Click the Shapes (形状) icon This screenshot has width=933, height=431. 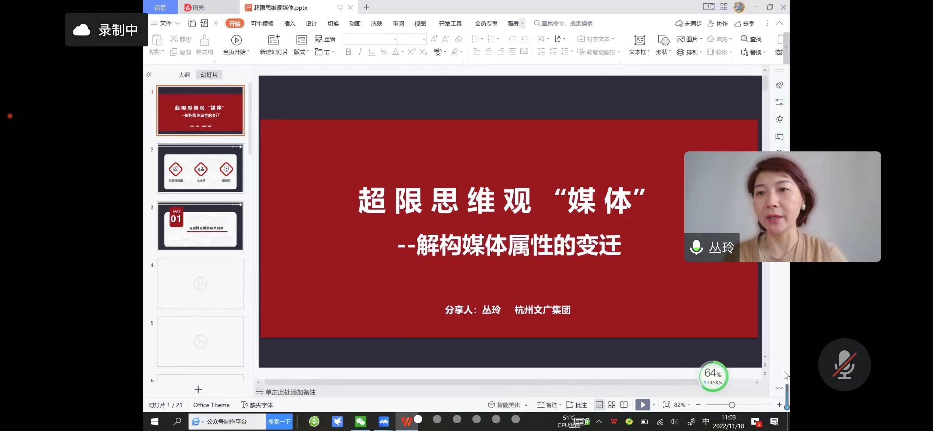point(663,40)
